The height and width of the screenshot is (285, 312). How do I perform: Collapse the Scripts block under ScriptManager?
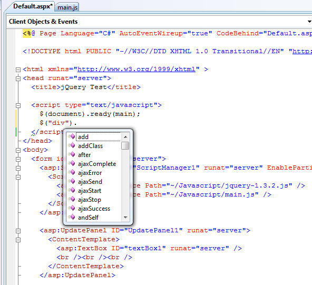pyautogui.click(x=18, y=177)
